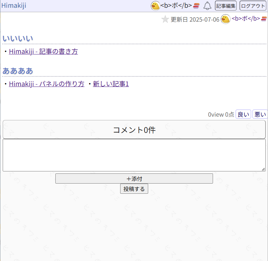This screenshot has height=261, width=268.
Task: Click the 0view 0点 counter text
Action: pos(221,115)
